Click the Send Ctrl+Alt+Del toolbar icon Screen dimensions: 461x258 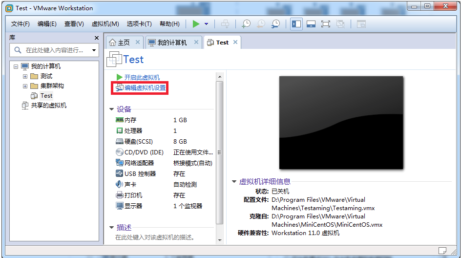point(225,24)
